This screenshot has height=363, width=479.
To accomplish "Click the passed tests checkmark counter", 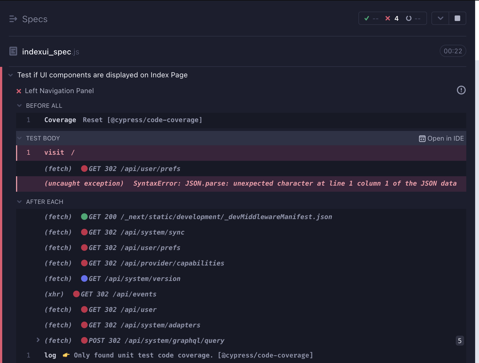I will click(x=371, y=19).
